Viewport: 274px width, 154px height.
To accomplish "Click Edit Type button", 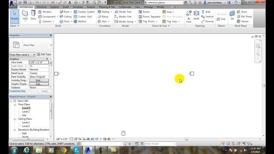I will (x=44, y=54).
